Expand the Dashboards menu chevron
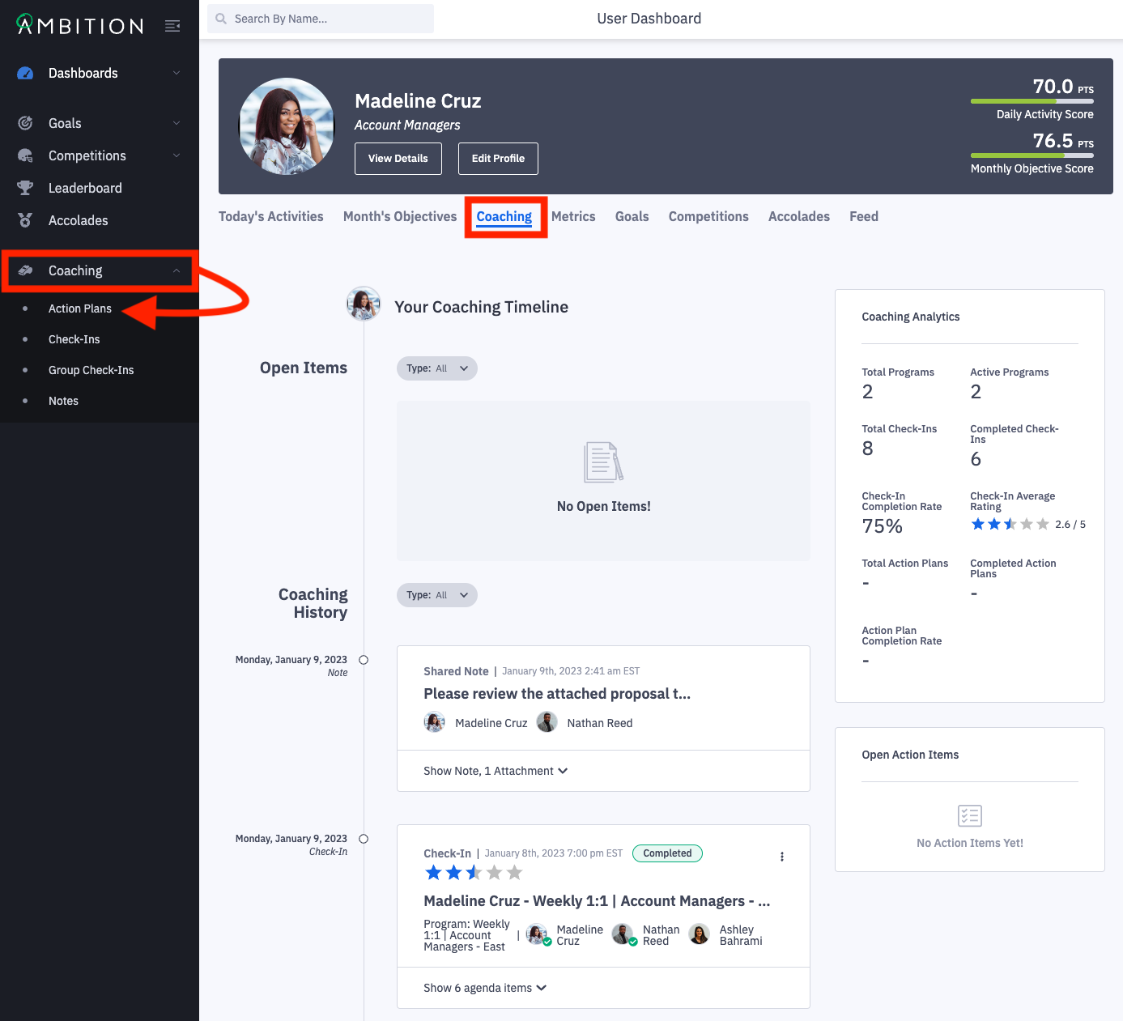 point(177,73)
